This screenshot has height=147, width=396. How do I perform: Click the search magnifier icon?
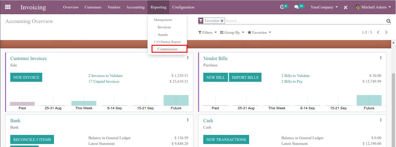tap(388, 21)
